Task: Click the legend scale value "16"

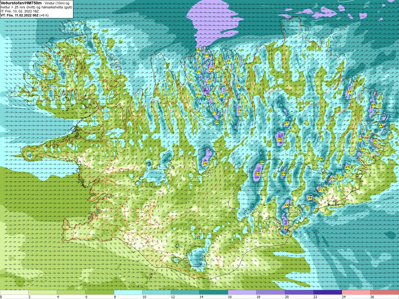Action: click(x=230, y=297)
